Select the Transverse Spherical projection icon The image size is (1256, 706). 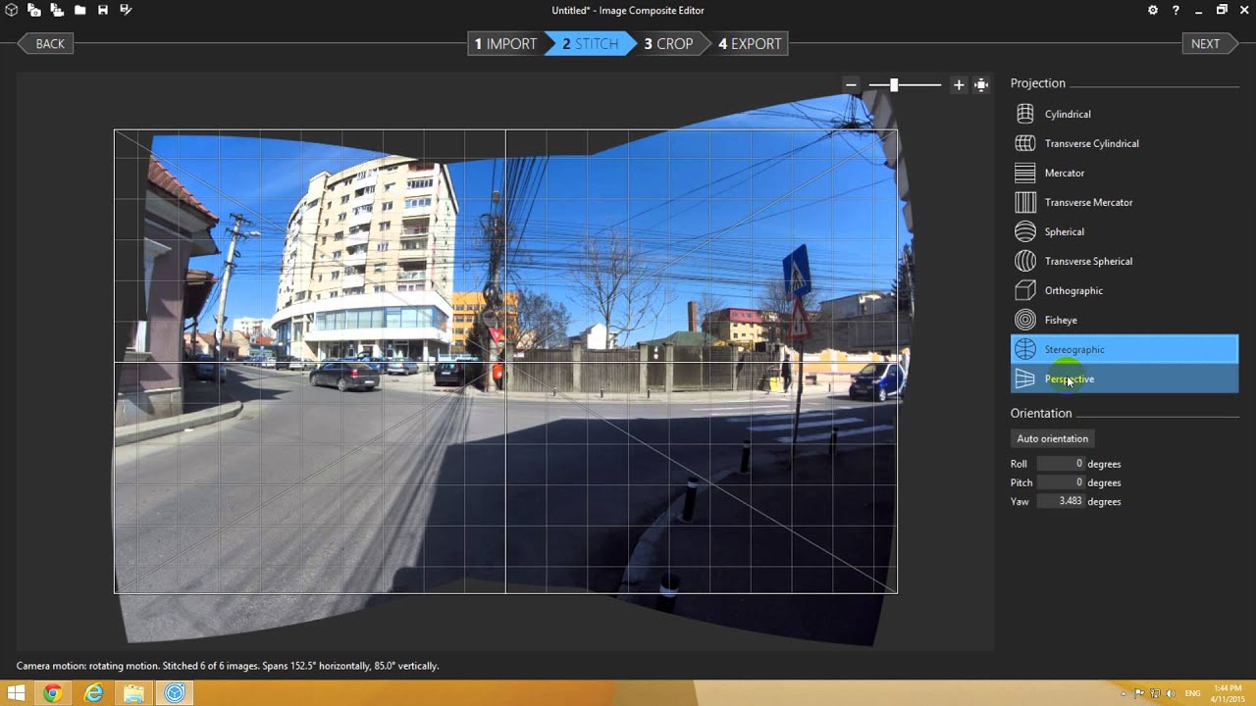coord(1025,261)
